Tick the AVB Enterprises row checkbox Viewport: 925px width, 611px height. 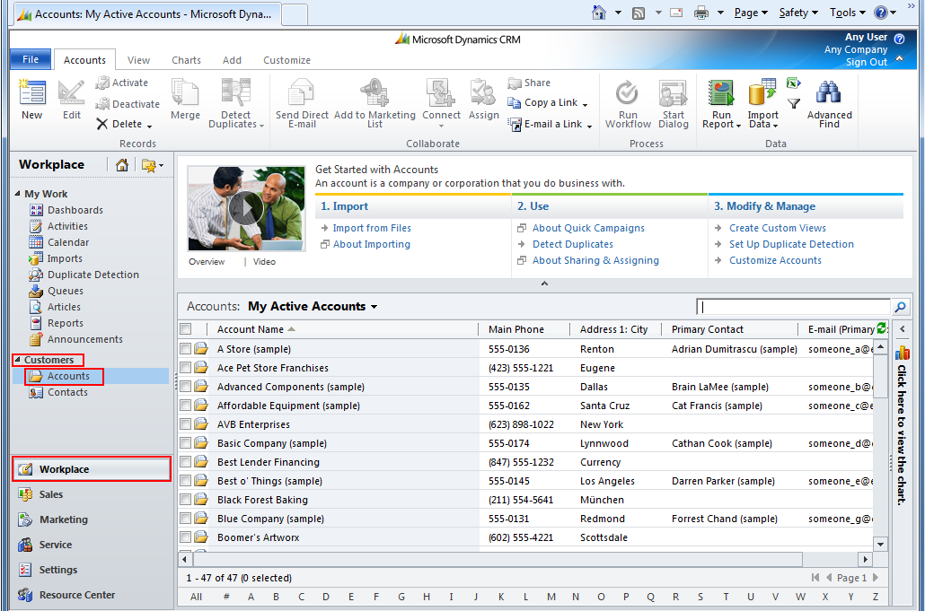pyautogui.click(x=186, y=424)
